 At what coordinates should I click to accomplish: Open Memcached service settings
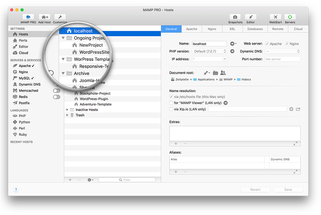click(28, 90)
